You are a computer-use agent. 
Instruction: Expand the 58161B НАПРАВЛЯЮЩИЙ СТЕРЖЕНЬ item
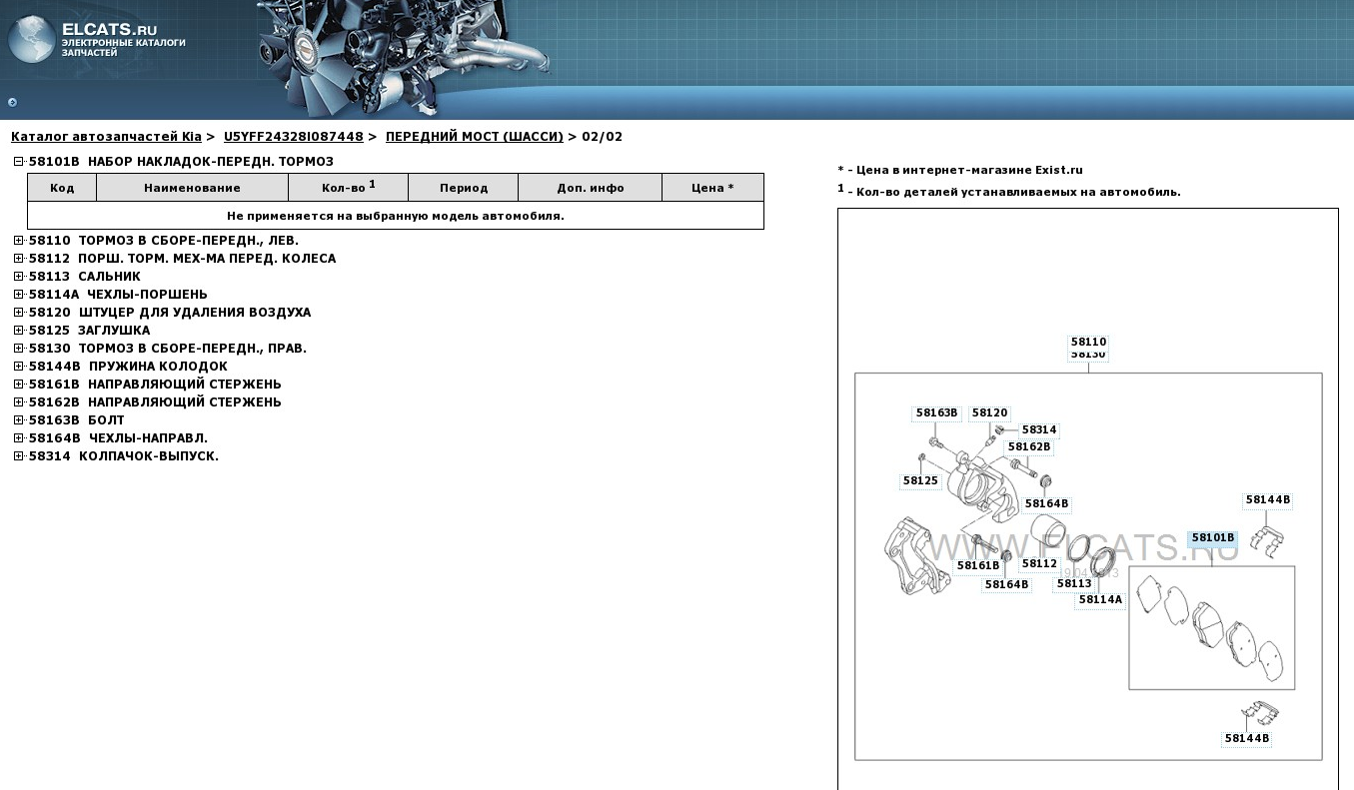click(18, 385)
